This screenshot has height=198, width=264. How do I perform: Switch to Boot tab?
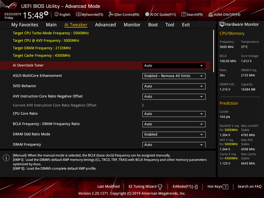pyautogui.click(x=153, y=25)
